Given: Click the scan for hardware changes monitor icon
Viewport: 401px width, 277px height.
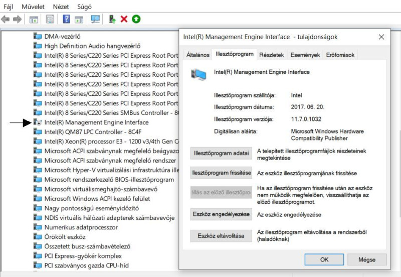Looking at the screenshot, I should point(95,19).
